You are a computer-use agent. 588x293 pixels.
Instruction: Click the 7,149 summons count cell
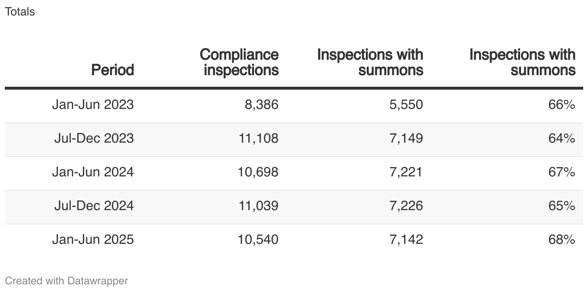click(406, 138)
